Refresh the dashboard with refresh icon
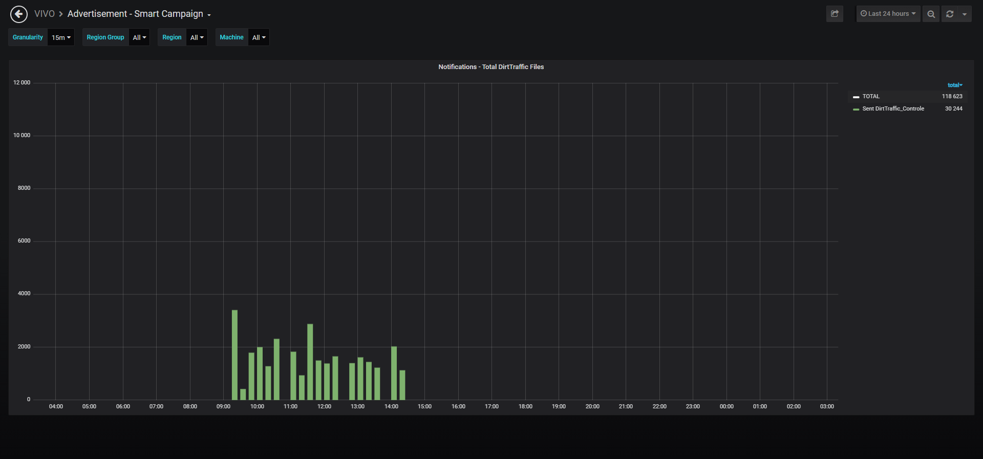Screen dimensions: 983x459 click(x=950, y=14)
